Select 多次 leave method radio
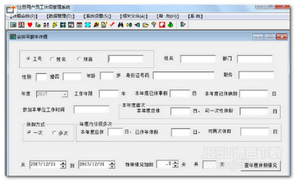The width and height of the screenshot is (295, 181). [54, 133]
